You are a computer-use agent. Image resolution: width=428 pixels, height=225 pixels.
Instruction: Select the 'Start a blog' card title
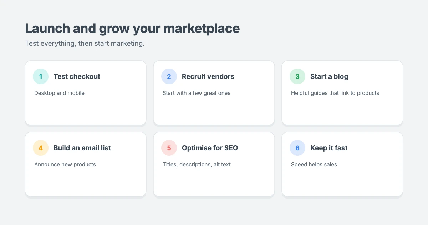point(329,76)
